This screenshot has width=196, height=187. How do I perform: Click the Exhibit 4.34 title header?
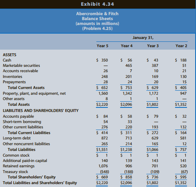tap(97, 4)
